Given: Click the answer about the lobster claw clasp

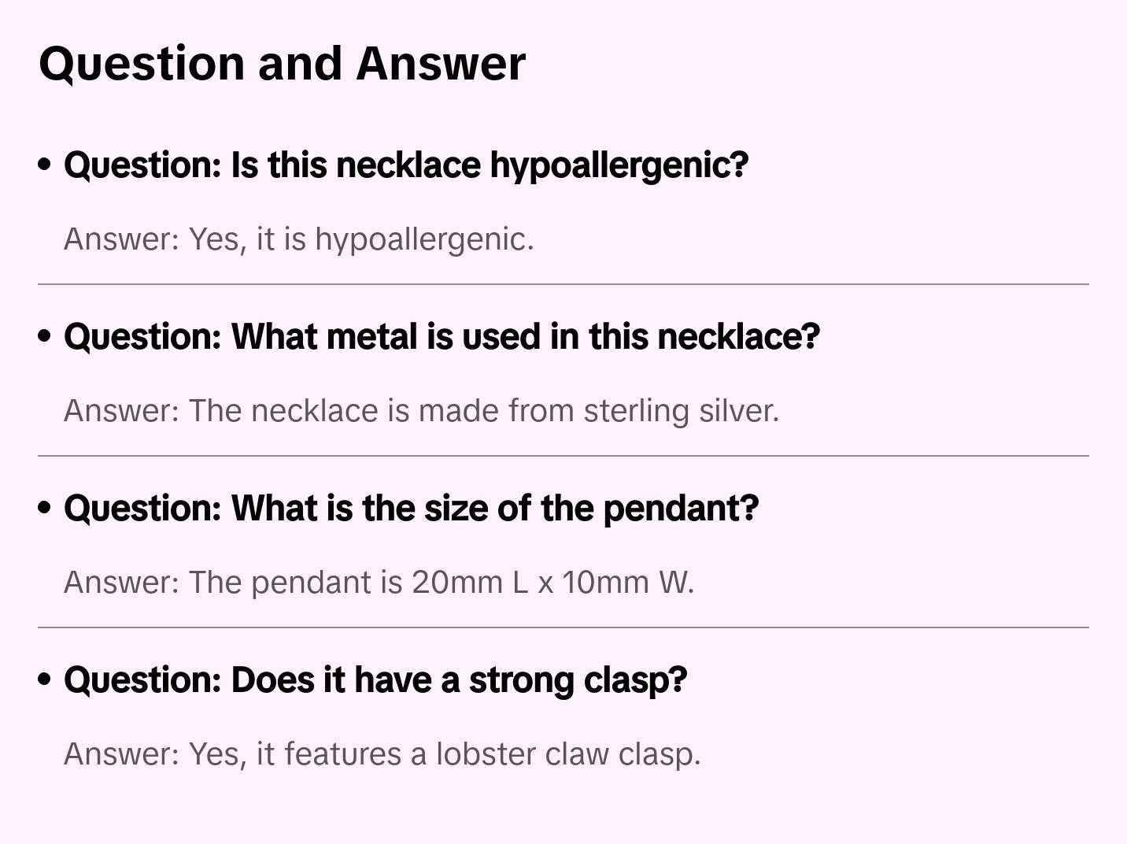Looking at the screenshot, I should [382, 754].
